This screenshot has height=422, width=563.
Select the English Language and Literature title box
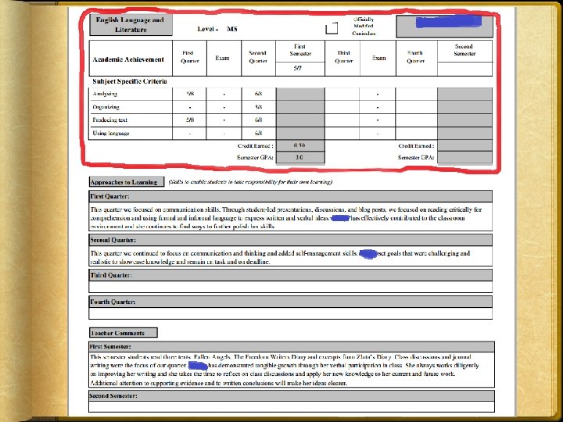point(131,25)
